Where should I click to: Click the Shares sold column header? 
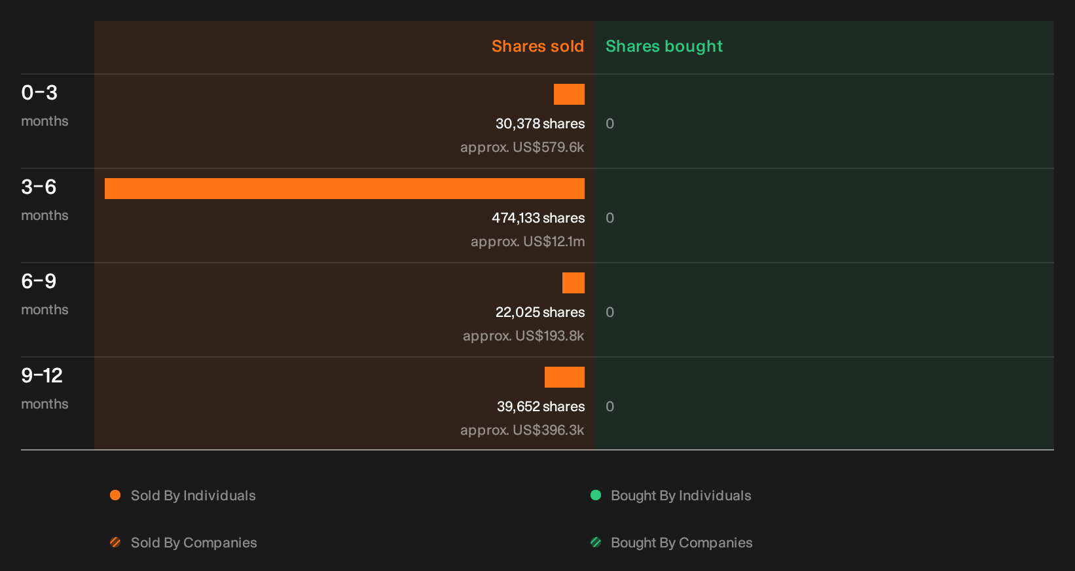(x=537, y=46)
